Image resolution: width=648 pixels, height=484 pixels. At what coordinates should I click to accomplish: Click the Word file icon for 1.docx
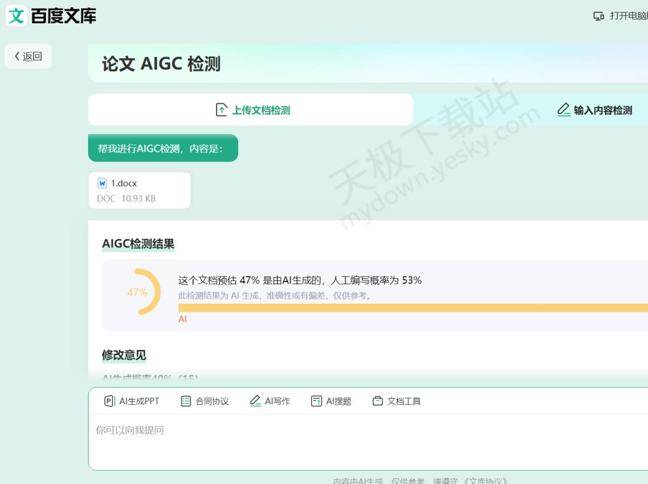coord(102,183)
